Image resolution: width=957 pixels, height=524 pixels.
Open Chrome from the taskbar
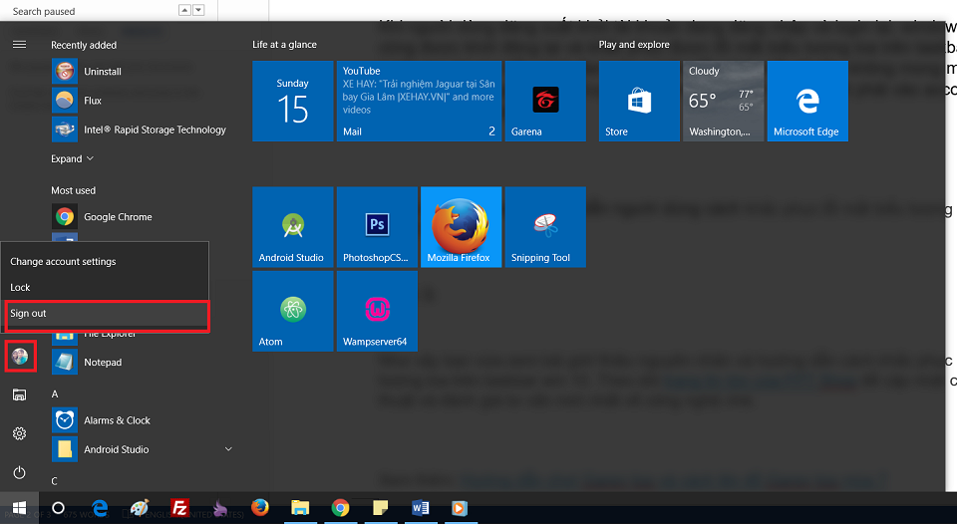pyautogui.click(x=341, y=508)
